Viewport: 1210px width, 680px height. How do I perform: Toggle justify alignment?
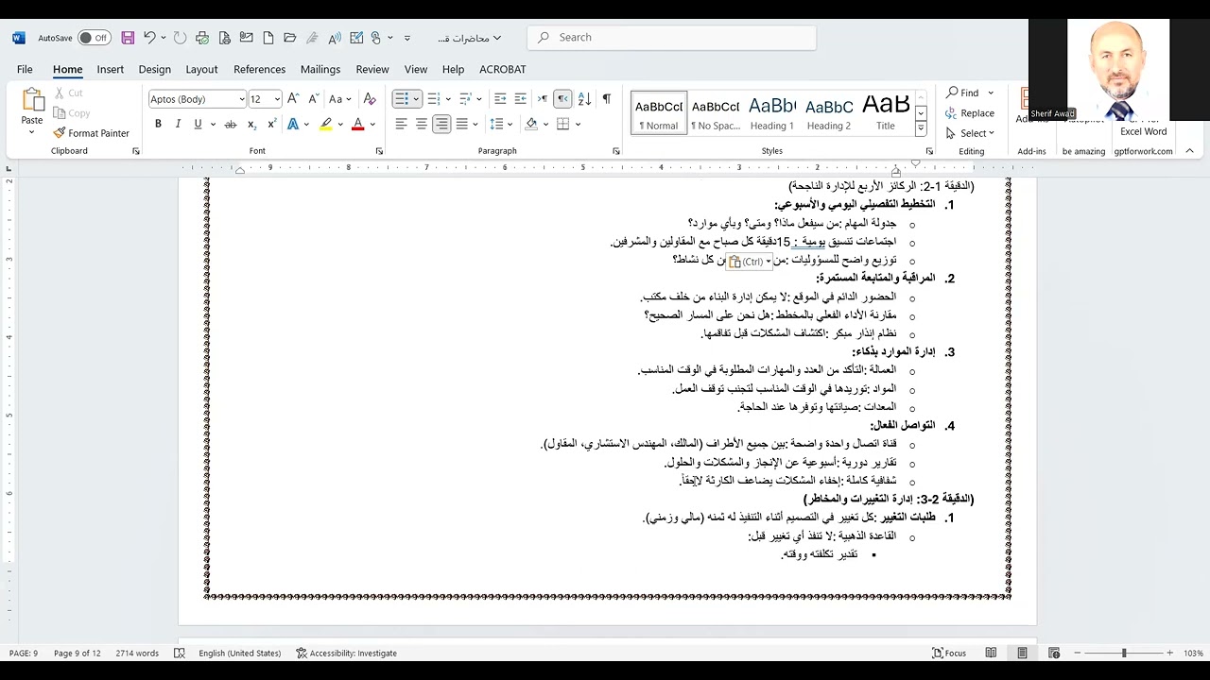(461, 124)
